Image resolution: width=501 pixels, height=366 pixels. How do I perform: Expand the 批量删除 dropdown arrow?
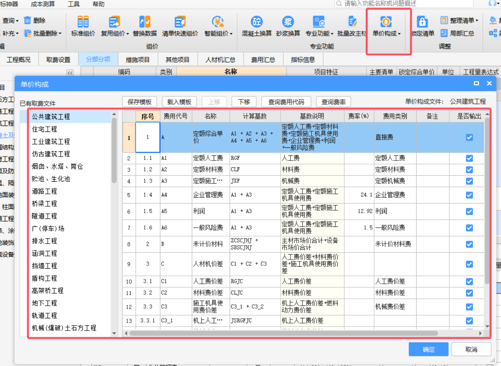pos(60,34)
